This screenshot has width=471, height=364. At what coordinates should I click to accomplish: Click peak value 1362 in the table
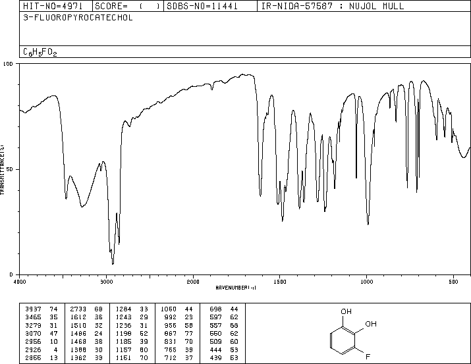pos(78,357)
